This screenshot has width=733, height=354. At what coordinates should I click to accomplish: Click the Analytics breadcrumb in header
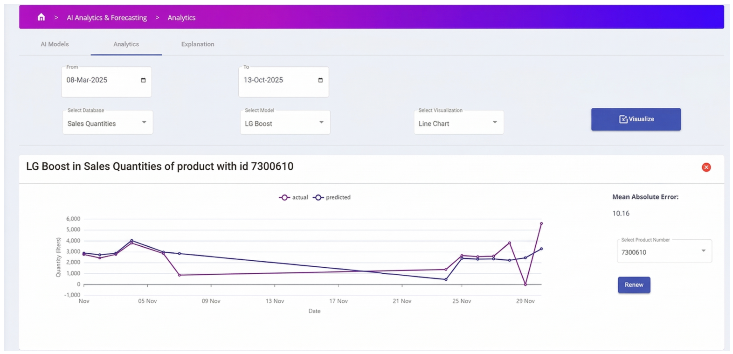point(181,18)
